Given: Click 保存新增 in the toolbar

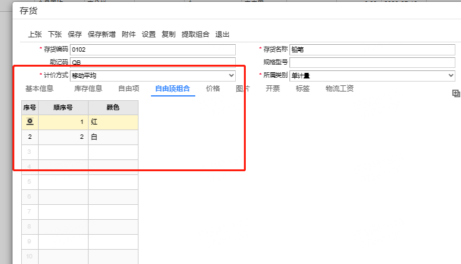Looking at the screenshot, I should click(x=102, y=34).
